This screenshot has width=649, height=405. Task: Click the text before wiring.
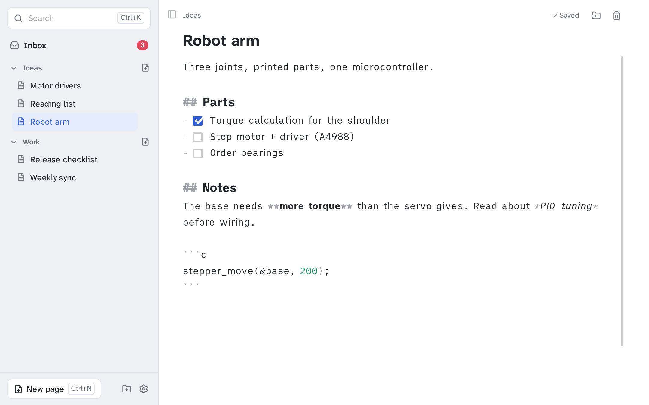219,223
